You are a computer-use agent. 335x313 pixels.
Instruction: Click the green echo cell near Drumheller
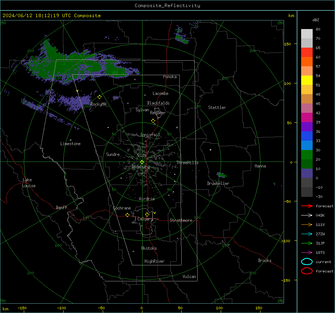[221, 175]
